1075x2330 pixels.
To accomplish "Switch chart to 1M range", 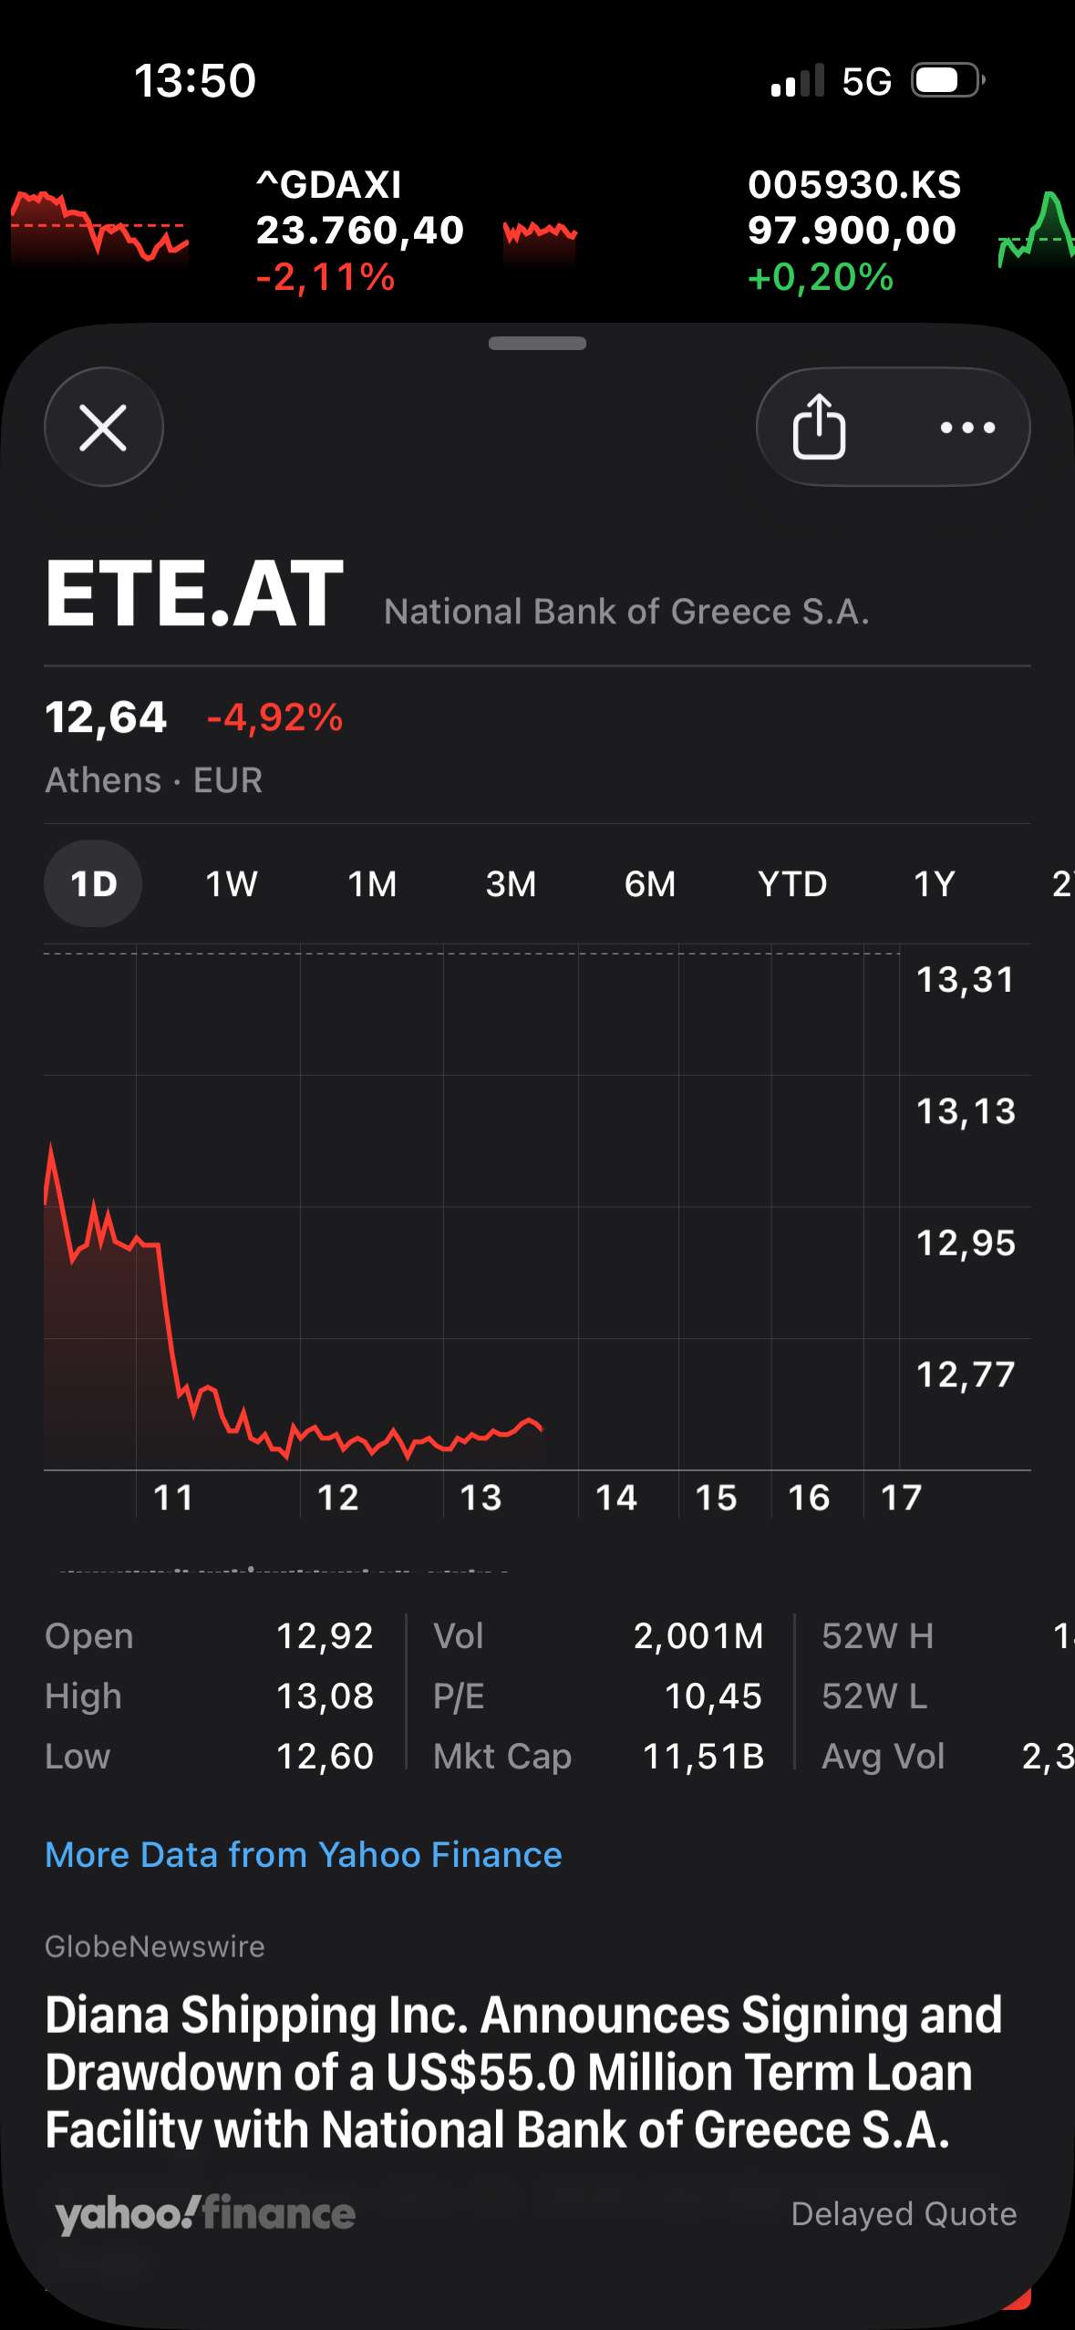I will (x=372, y=884).
